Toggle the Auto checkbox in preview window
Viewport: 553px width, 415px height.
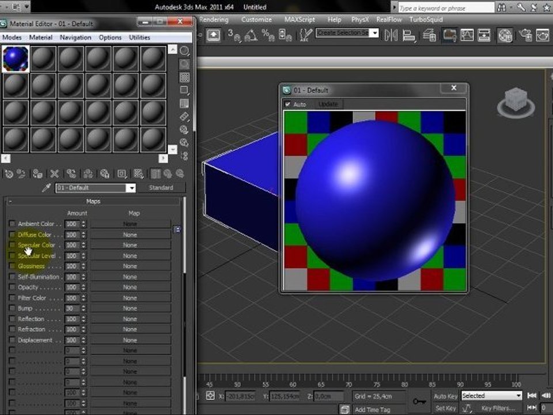(x=287, y=104)
